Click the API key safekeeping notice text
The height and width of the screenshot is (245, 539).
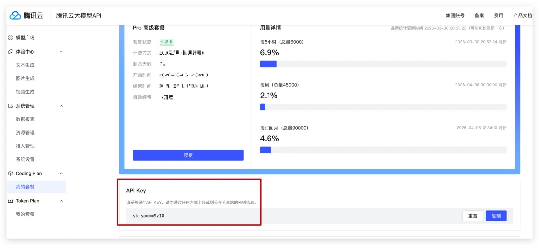[192, 203]
